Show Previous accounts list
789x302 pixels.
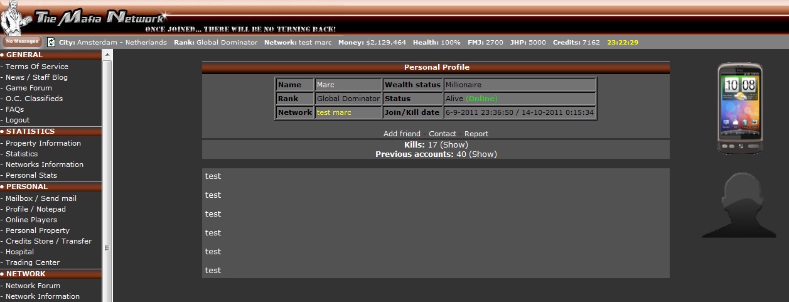[483, 154]
